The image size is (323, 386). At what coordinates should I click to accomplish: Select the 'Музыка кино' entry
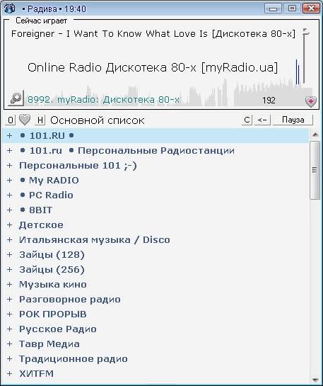point(53,284)
